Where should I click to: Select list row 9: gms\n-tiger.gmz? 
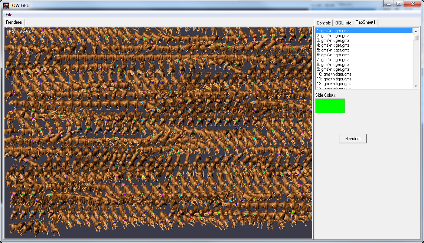(x=364, y=69)
